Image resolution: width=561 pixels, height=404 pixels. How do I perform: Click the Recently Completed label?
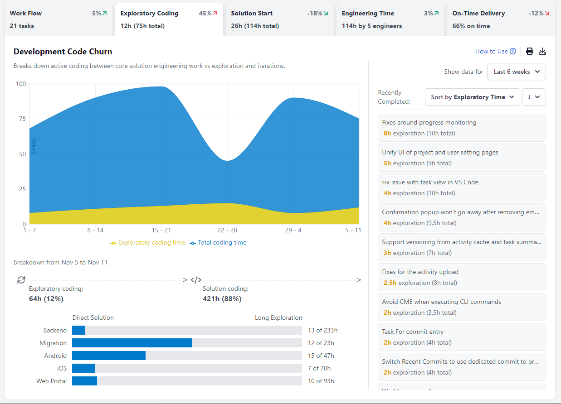(394, 97)
